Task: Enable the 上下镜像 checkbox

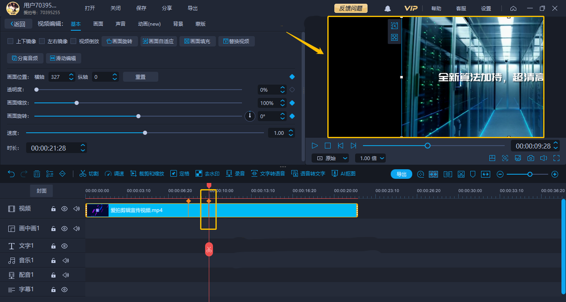Action: pos(10,41)
